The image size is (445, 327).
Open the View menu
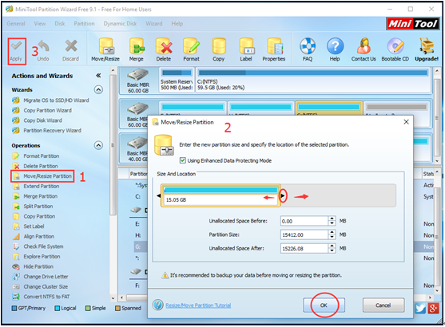click(40, 23)
